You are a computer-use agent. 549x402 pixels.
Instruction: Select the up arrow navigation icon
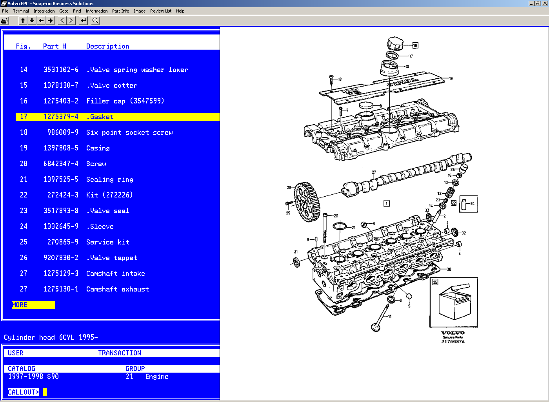pos(22,20)
